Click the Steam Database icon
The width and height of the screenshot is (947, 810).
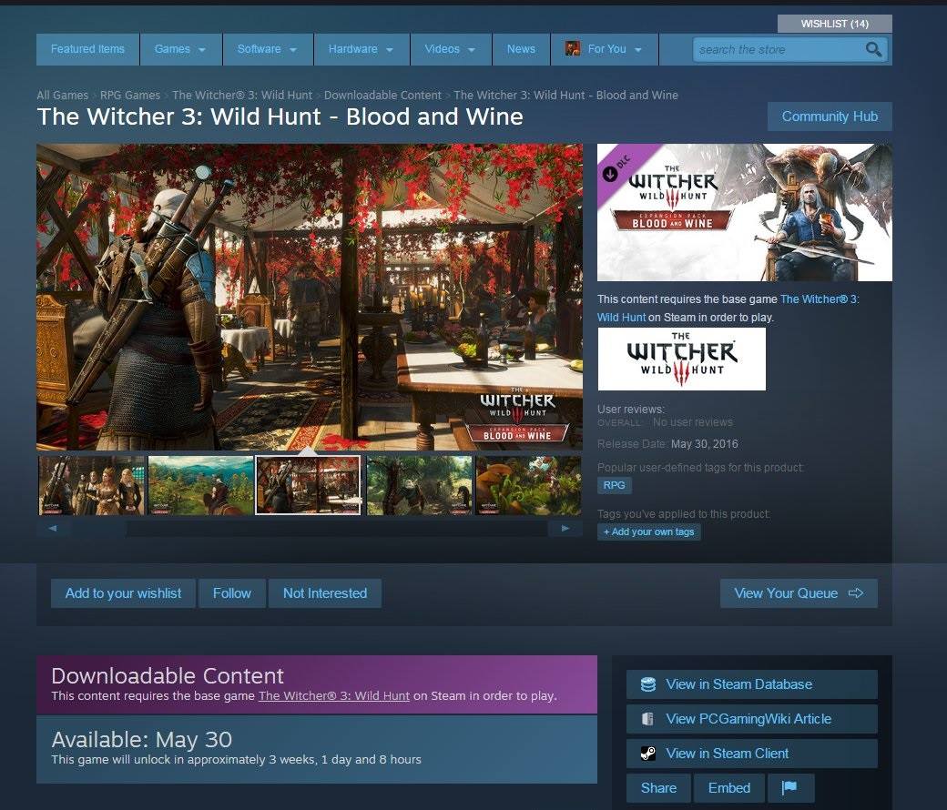[648, 684]
